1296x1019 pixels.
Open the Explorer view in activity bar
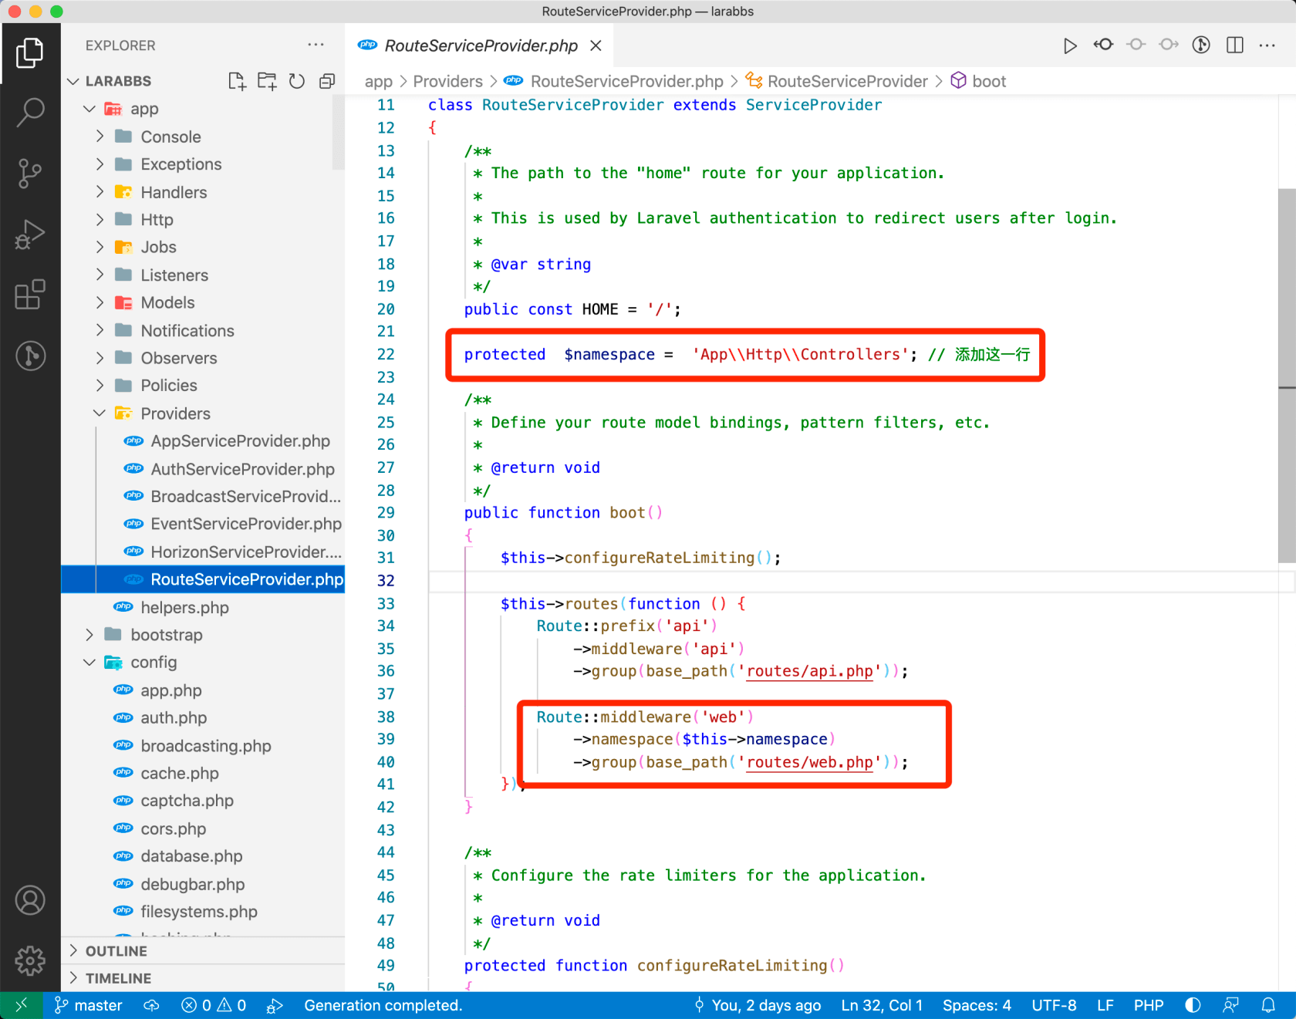click(30, 52)
